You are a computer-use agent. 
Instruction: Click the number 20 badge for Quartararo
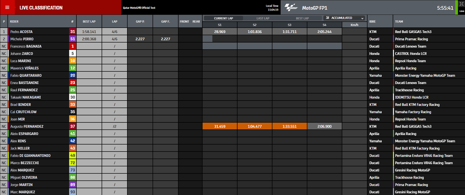pyautogui.click(x=72, y=75)
